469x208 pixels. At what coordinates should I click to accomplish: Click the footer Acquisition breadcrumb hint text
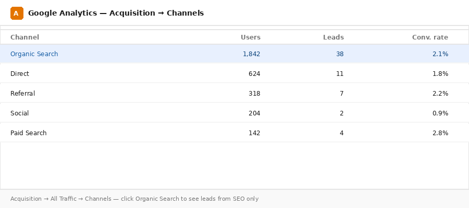(x=134, y=199)
